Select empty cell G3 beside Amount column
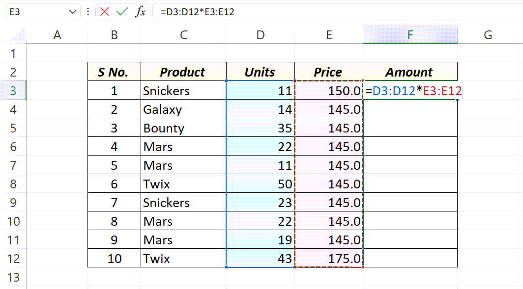Viewport: 523px width, 289px height. [487, 90]
